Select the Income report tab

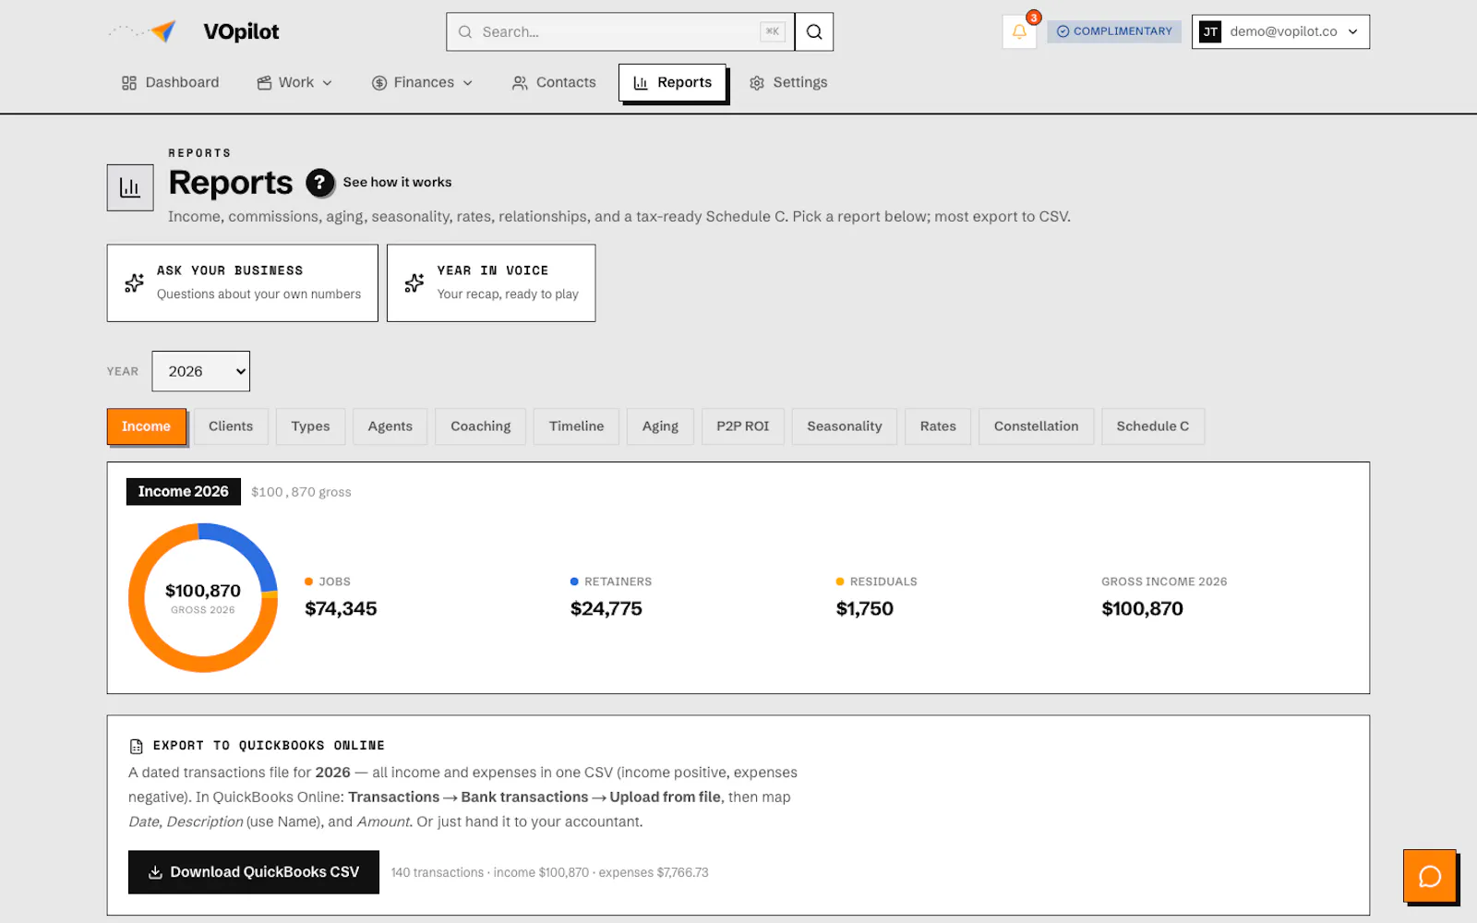pyautogui.click(x=147, y=426)
